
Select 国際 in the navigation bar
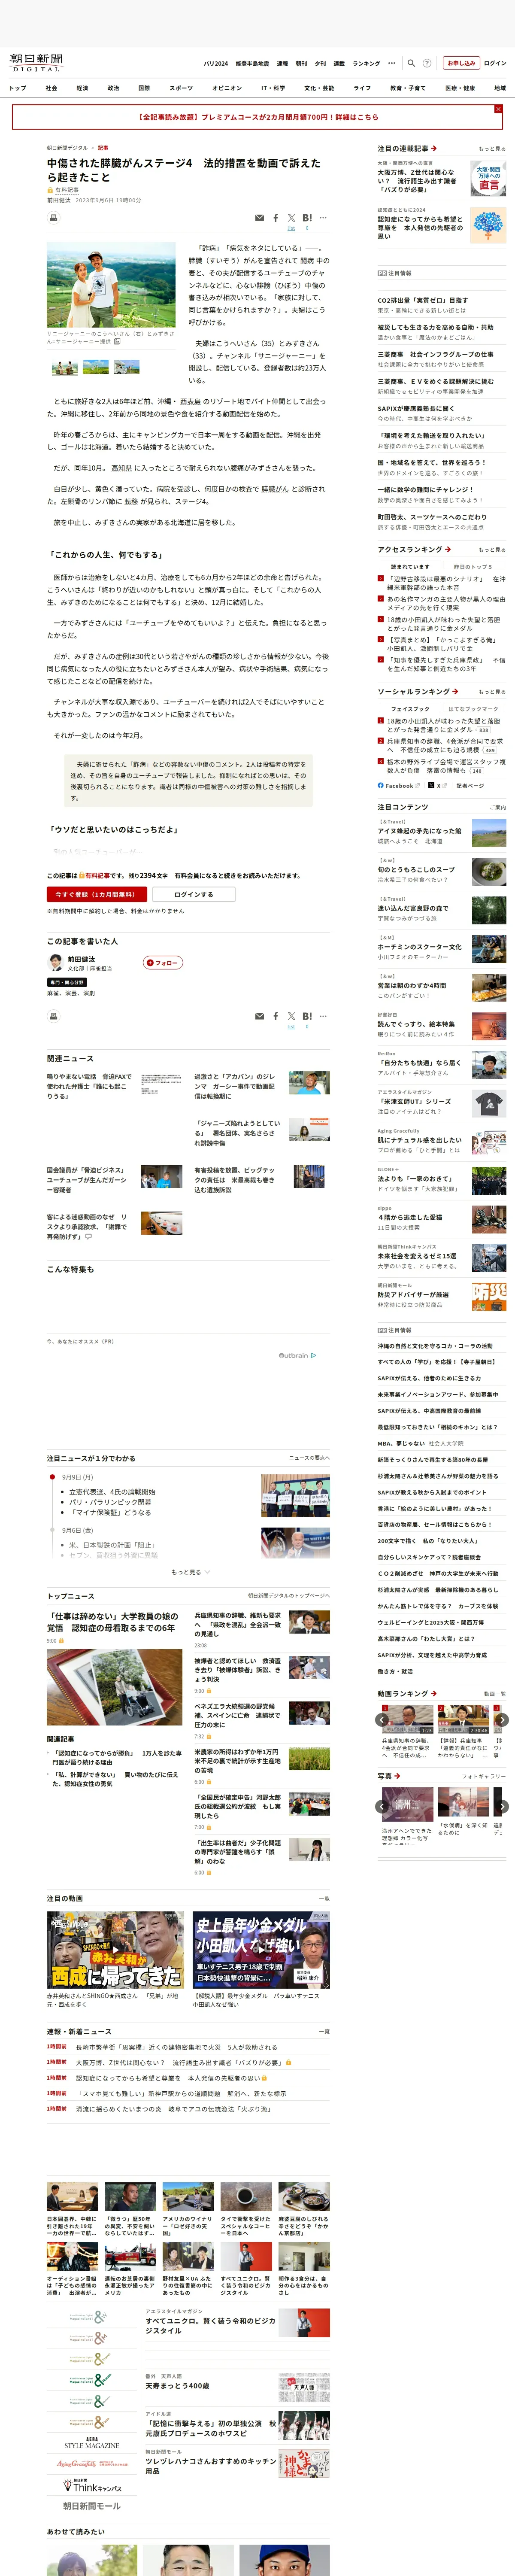pos(144,88)
